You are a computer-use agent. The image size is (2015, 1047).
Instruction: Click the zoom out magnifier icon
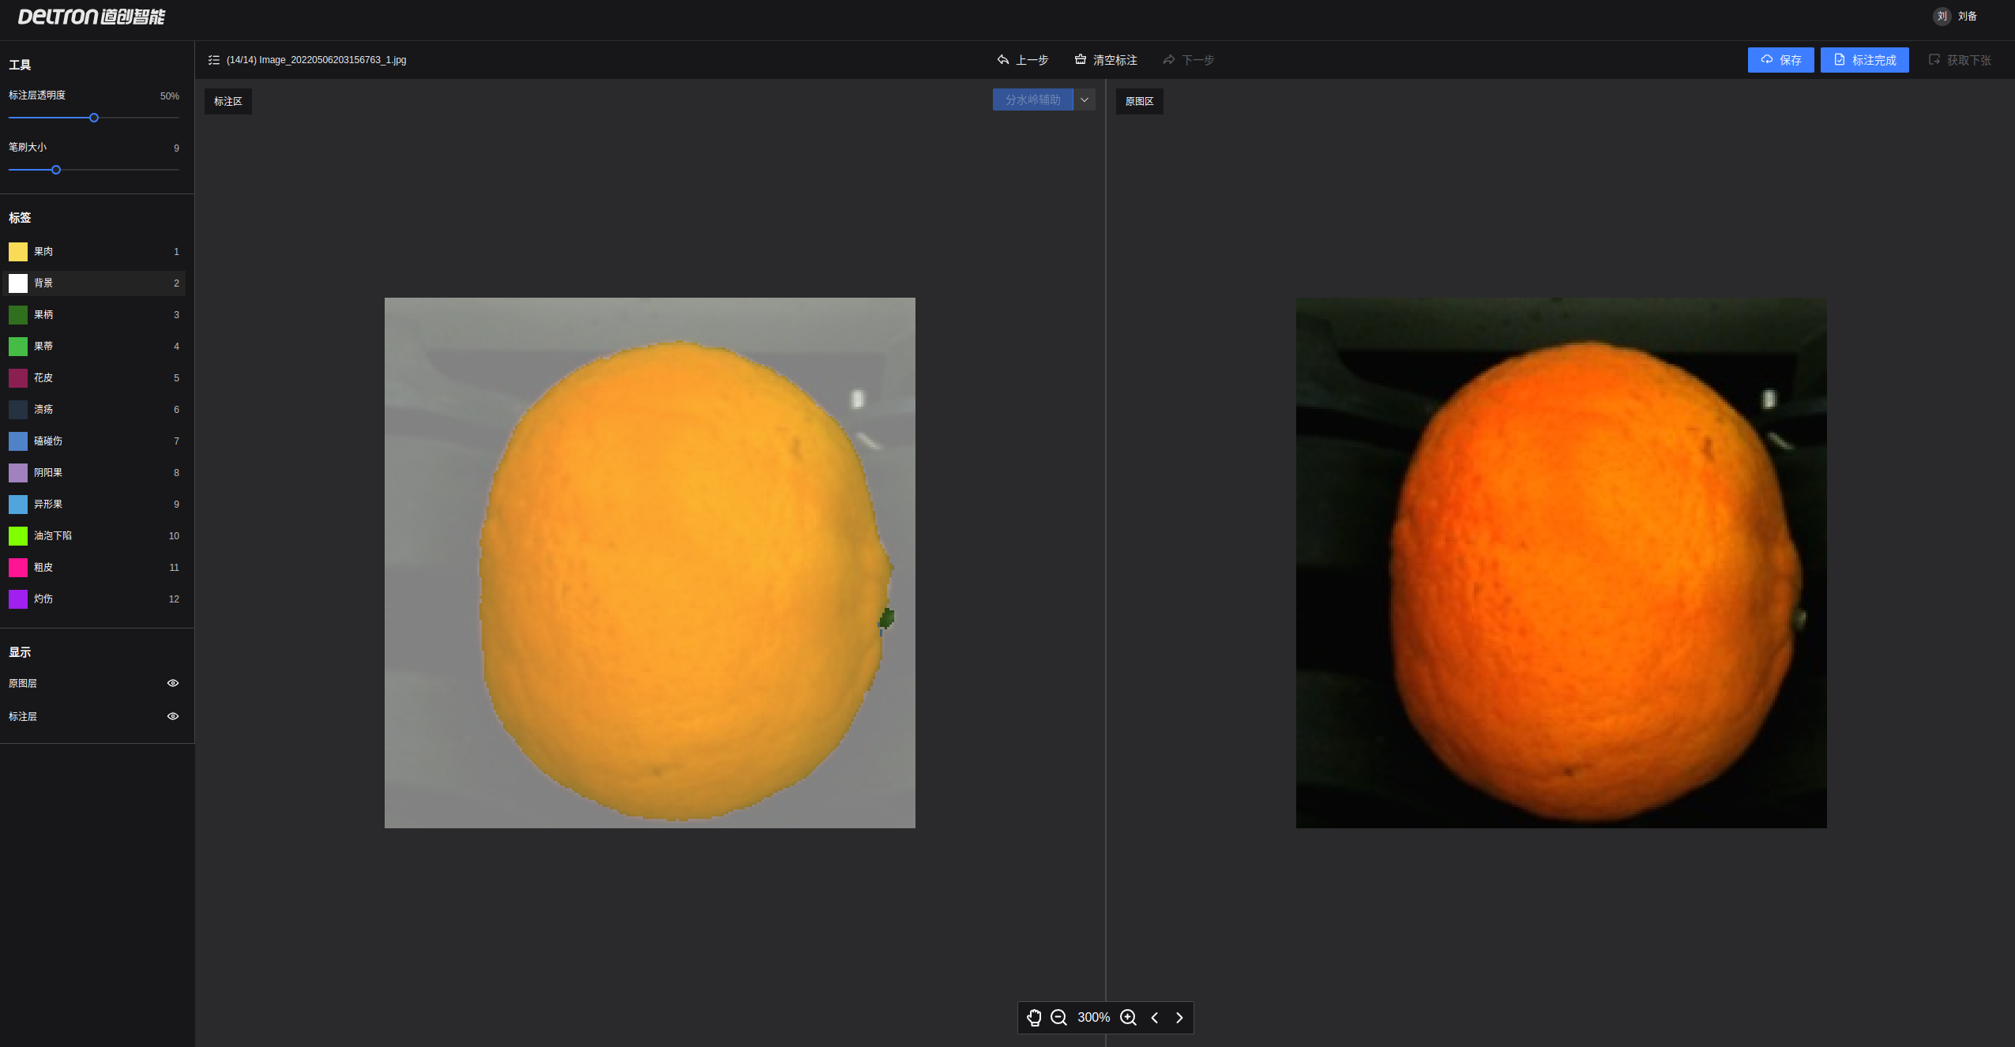[1058, 1018]
